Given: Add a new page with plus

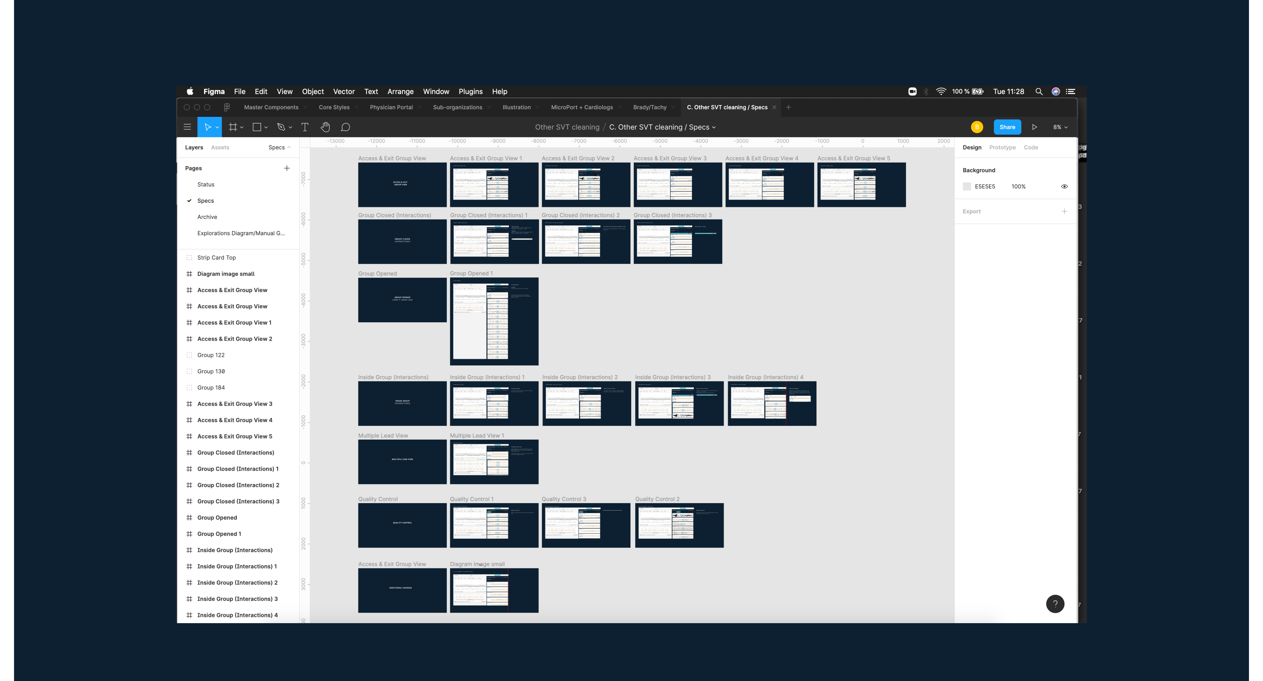Looking at the screenshot, I should click(286, 168).
